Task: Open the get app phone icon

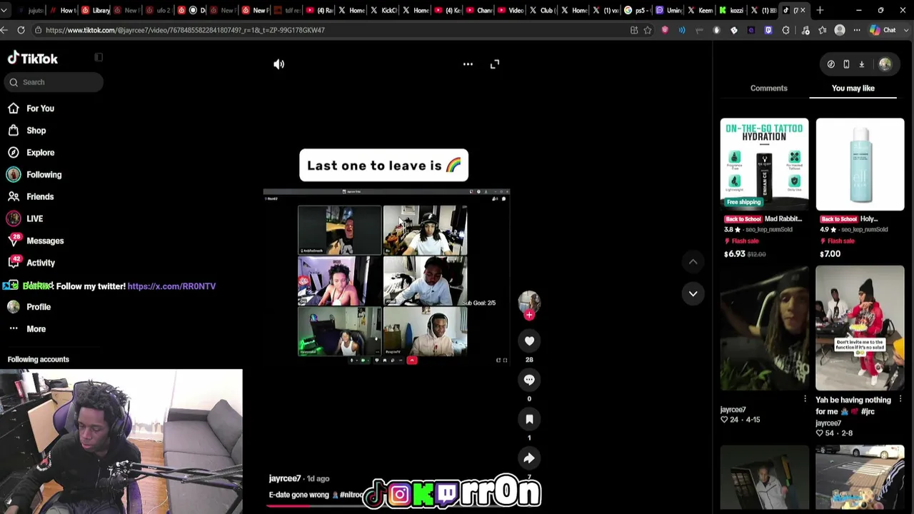Action: click(846, 64)
